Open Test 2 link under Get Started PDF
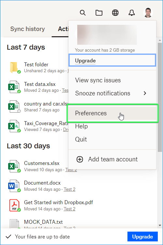Viewport: 163px width, 245px height. (x=69, y=209)
